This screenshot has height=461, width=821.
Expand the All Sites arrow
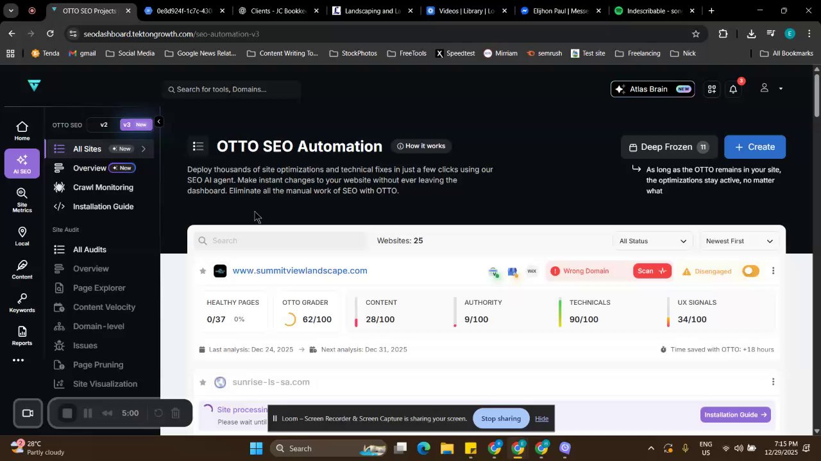coord(143,149)
